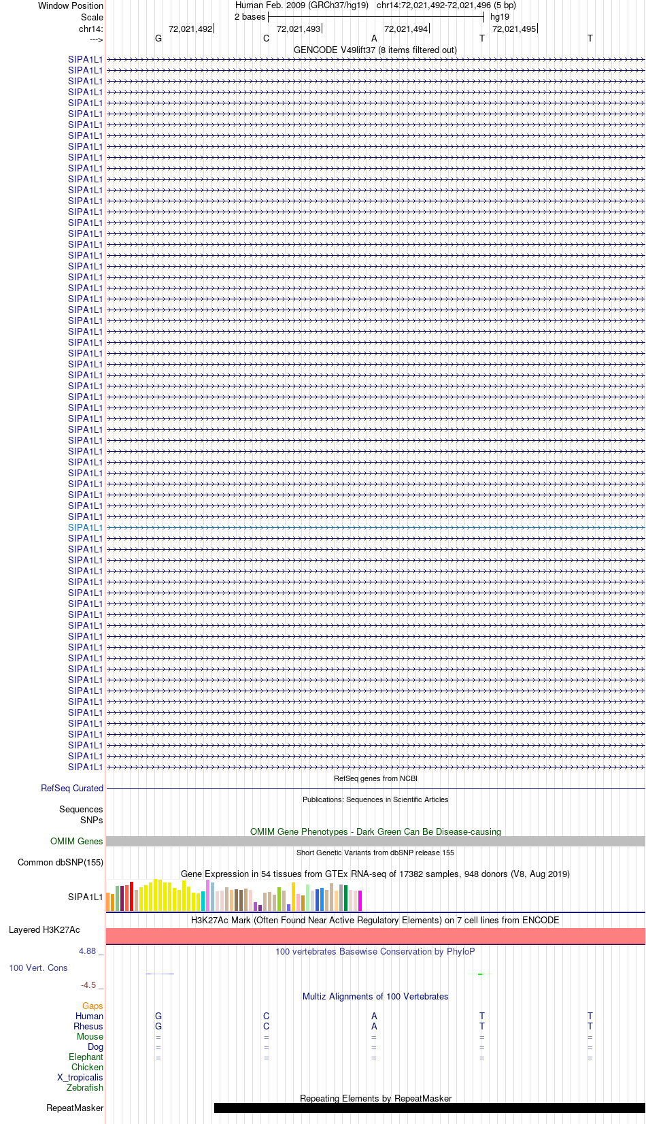Click the ---> strand direction arrow label
This screenshot has width=646, height=1124.
[96, 39]
